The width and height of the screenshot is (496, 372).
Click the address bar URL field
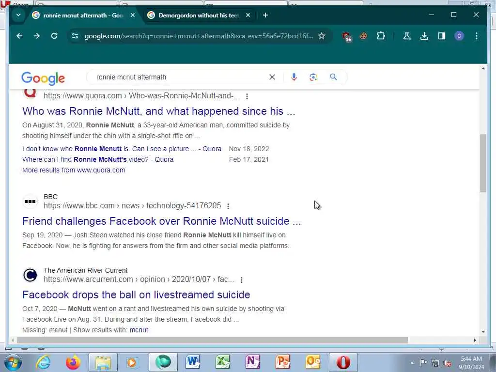(x=199, y=36)
